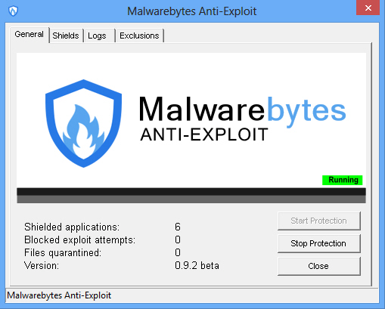
Task: Click the Blocked exploit attempts label
Action: click(x=79, y=239)
